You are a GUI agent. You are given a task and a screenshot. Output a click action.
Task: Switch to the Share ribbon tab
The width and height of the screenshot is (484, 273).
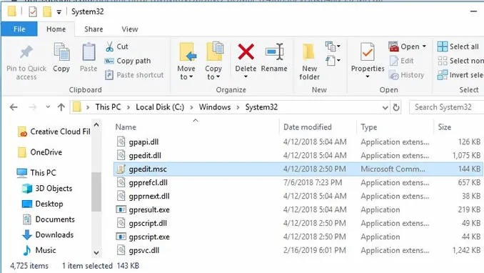[94, 29]
